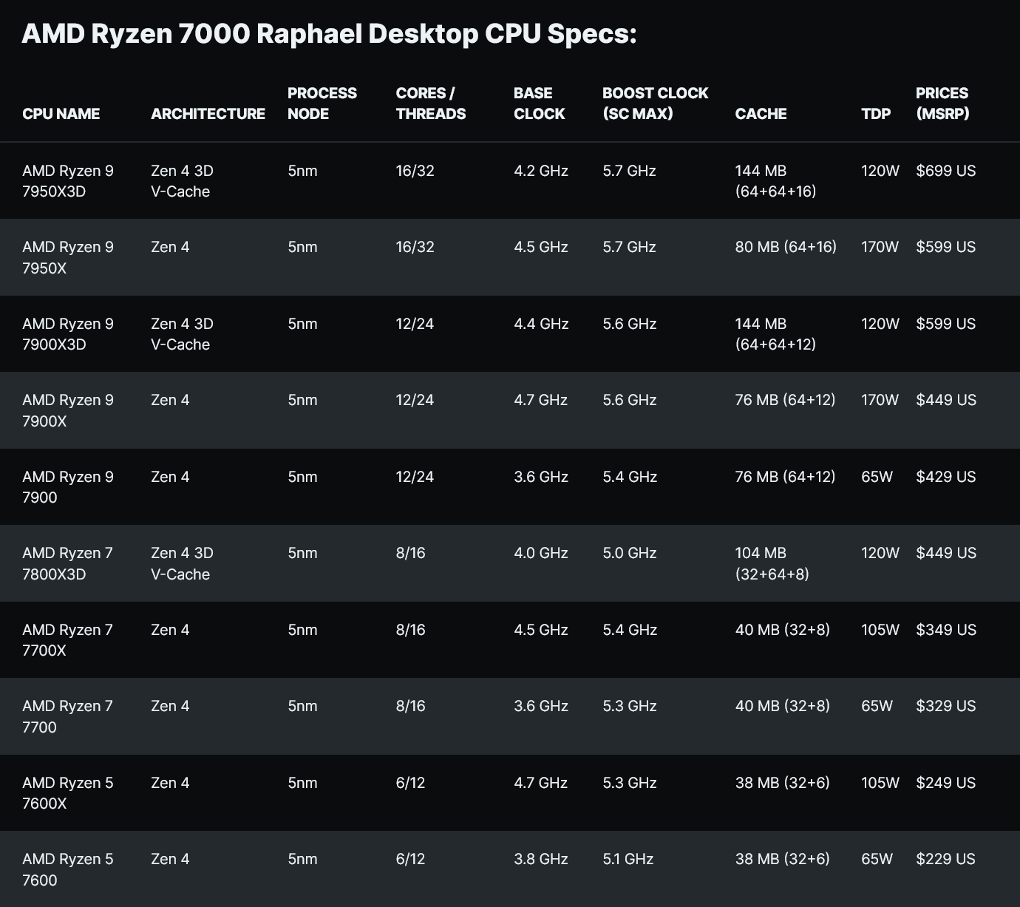Click the 3.8 GHz base clock cell

pos(541,859)
